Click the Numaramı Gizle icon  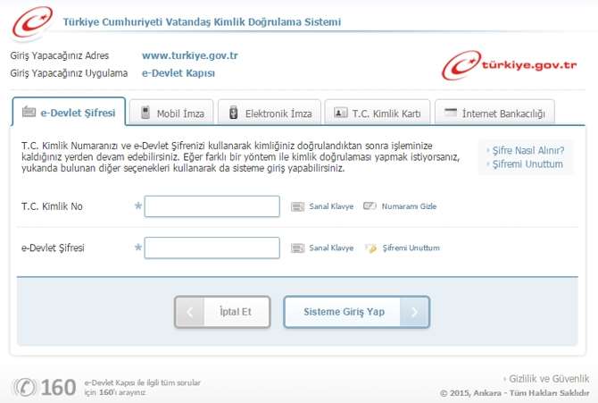point(370,206)
